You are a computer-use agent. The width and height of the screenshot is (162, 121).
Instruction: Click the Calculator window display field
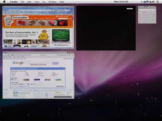147,10
